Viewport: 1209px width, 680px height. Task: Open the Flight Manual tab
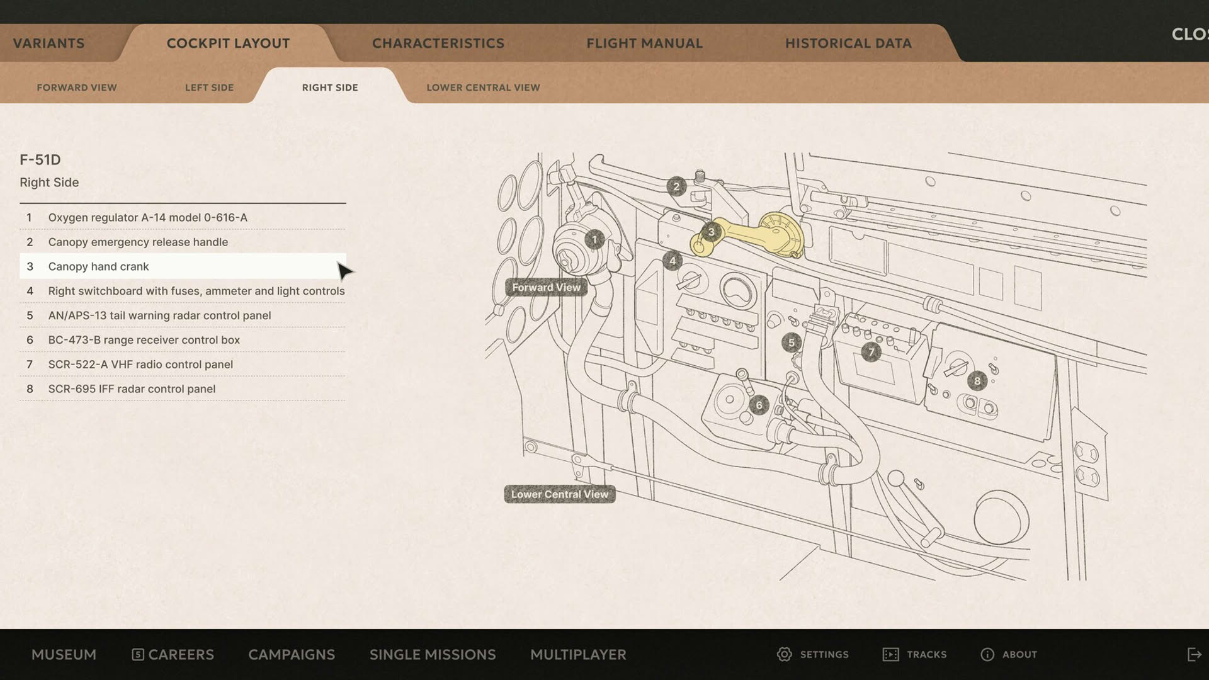[644, 43]
